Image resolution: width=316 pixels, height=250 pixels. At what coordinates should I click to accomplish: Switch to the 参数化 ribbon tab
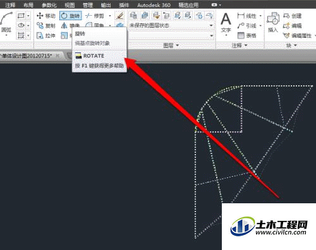pyautogui.click(x=49, y=5)
